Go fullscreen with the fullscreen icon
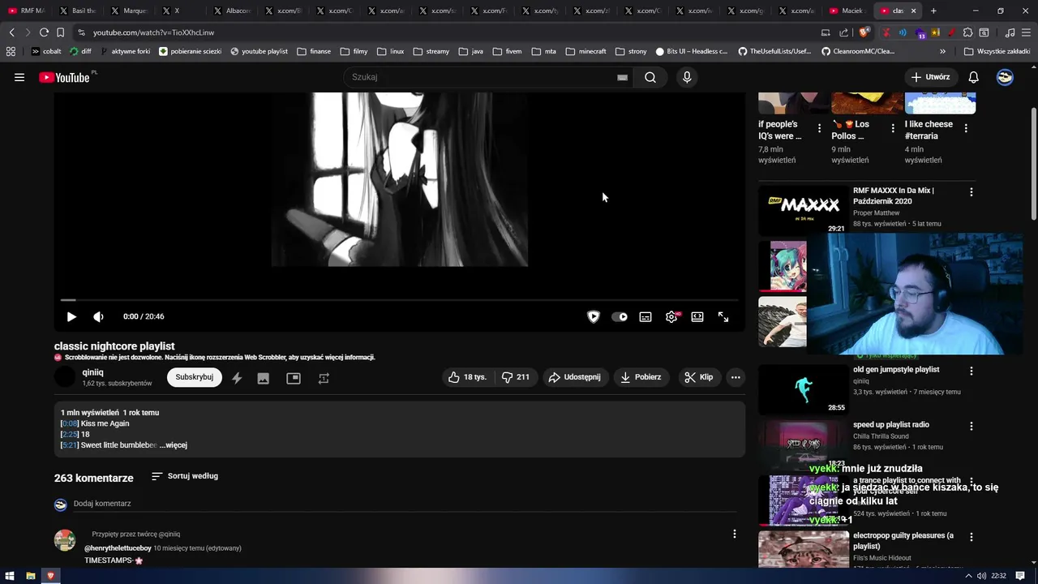This screenshot has width=1038, height=584. [x=723, y=317]
